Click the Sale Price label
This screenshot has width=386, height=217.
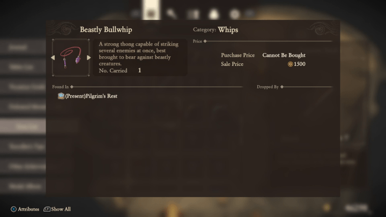pos(232,64)
